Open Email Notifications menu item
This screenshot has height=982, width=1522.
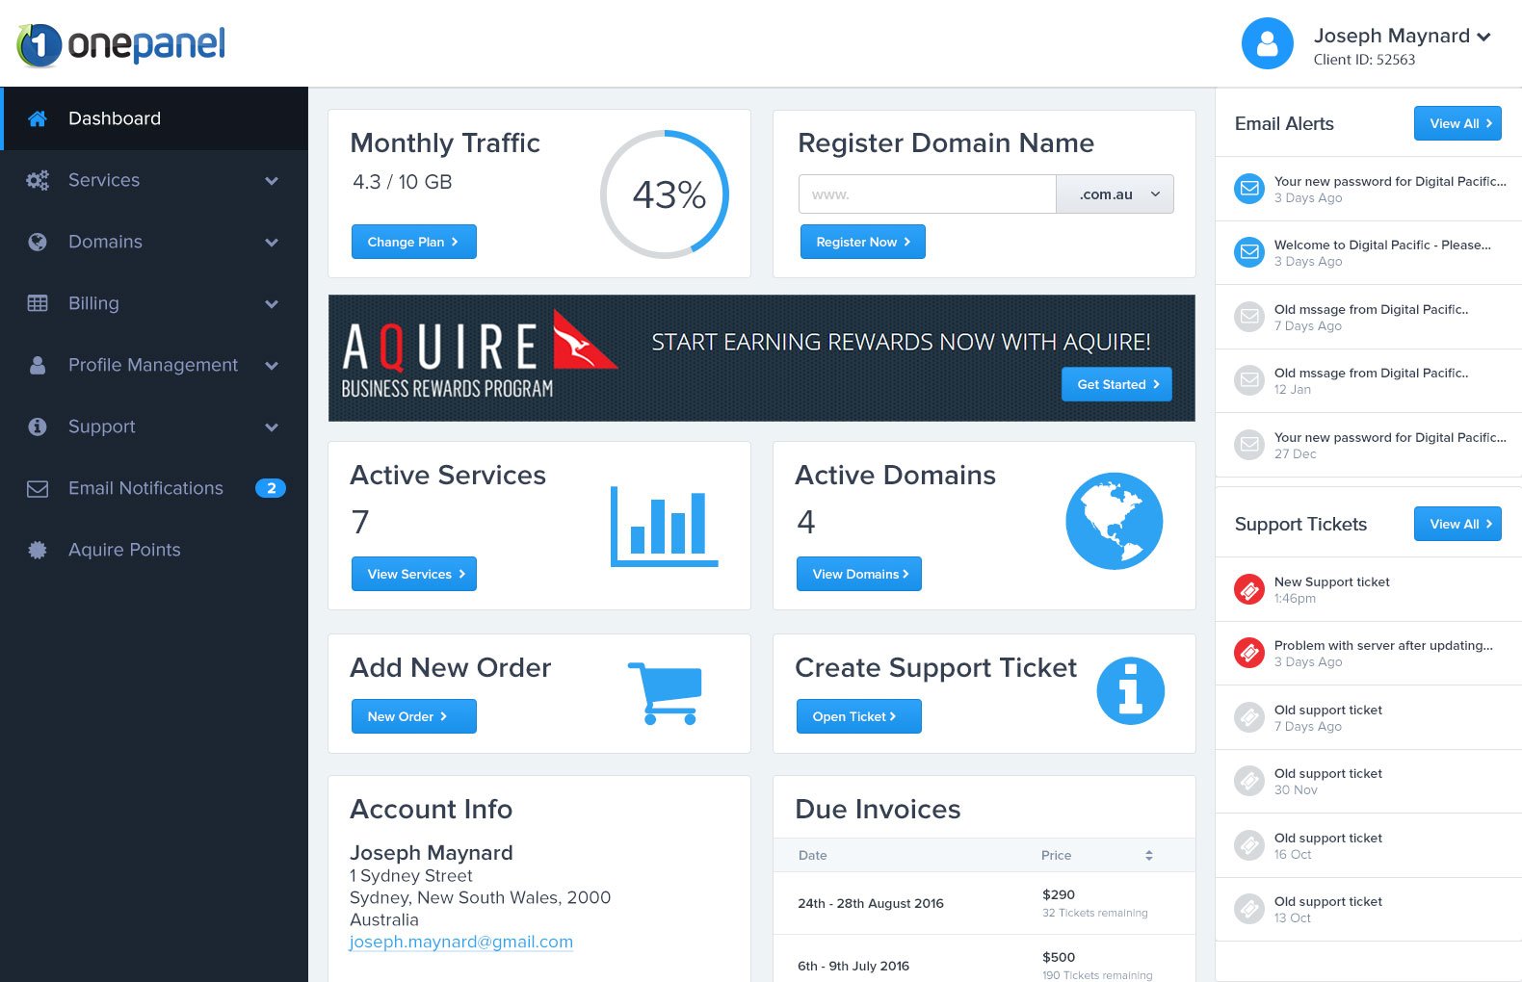[x=145, y=488]
